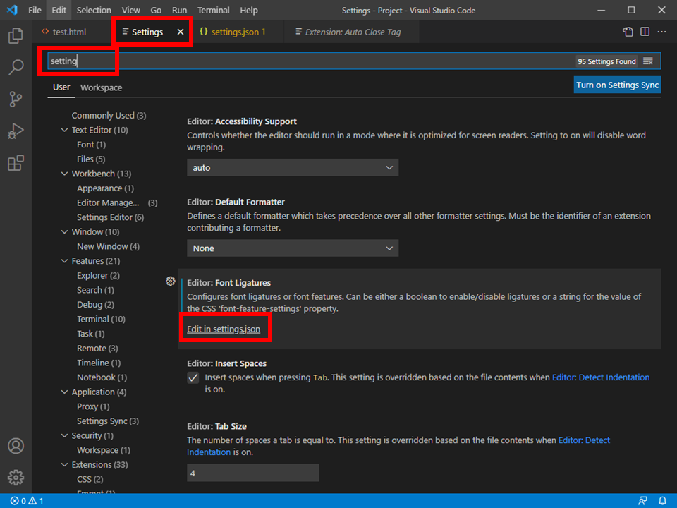The image size is (677, 508).
Task: Clear settings search input filter icon
Action: click(648, 61)
